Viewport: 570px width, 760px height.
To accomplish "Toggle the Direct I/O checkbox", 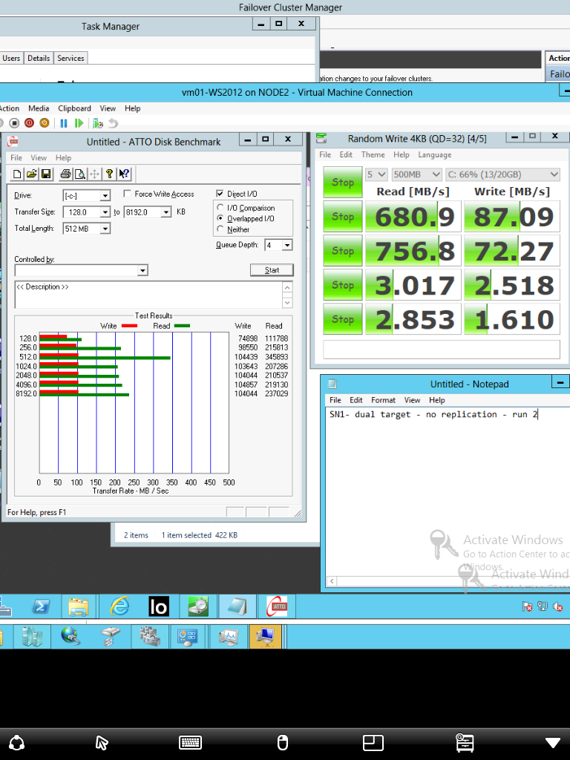I will (x=220, y=194).
